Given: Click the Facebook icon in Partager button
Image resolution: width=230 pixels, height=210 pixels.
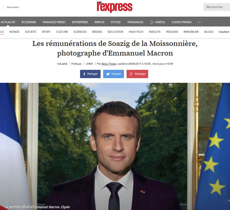Looking at the screenshot, I should point(84,74).
